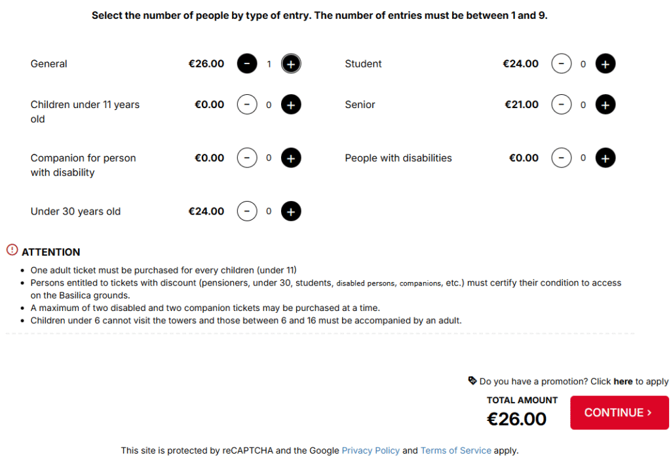Decrease Companion for disability count
This screenshot has height=468, width=671.
coord(247,158)
